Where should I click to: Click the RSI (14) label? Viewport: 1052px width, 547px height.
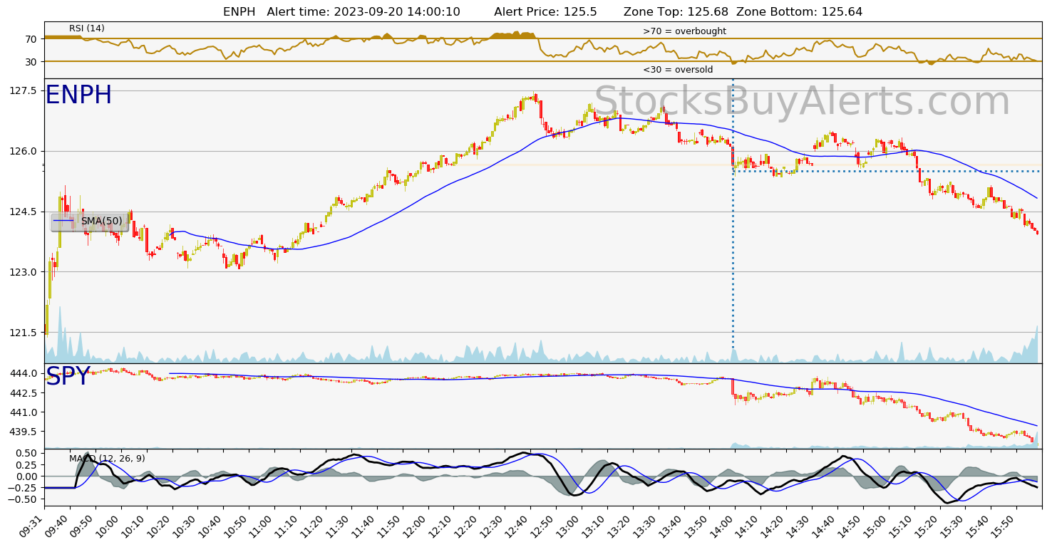pyautogui.click(x=87, y=28)
